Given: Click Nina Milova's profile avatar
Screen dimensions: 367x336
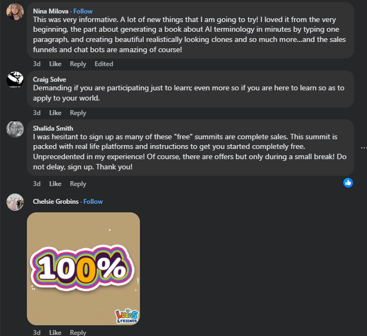Looking at the screenshot, I should coord(15,11).
